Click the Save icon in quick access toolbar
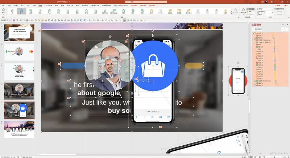 point(14,20)
